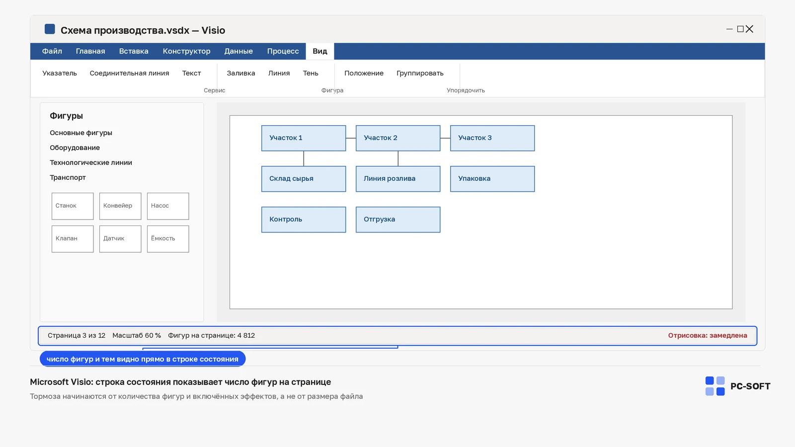This screenshot has height=447, width=795.
Task: Click the Отрисовка: замедлена status warning
Action: pyautogui.click(x=708, y=336)
